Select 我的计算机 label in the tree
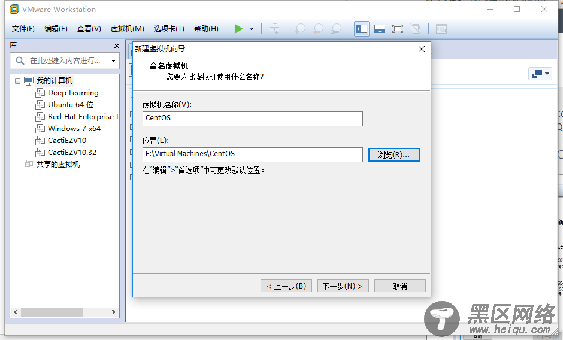Viewport: 563px width, 340px height. point(55,80)
